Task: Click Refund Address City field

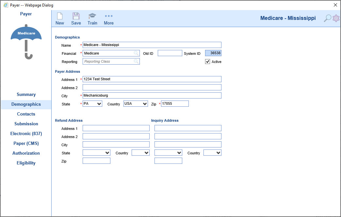Action: (116, 145)
